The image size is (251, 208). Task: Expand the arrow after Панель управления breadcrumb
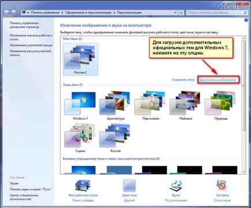pos(62,13)
